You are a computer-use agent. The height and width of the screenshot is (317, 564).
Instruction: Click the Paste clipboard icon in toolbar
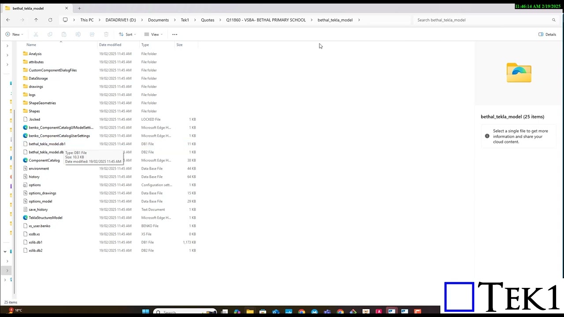[64, 34]
